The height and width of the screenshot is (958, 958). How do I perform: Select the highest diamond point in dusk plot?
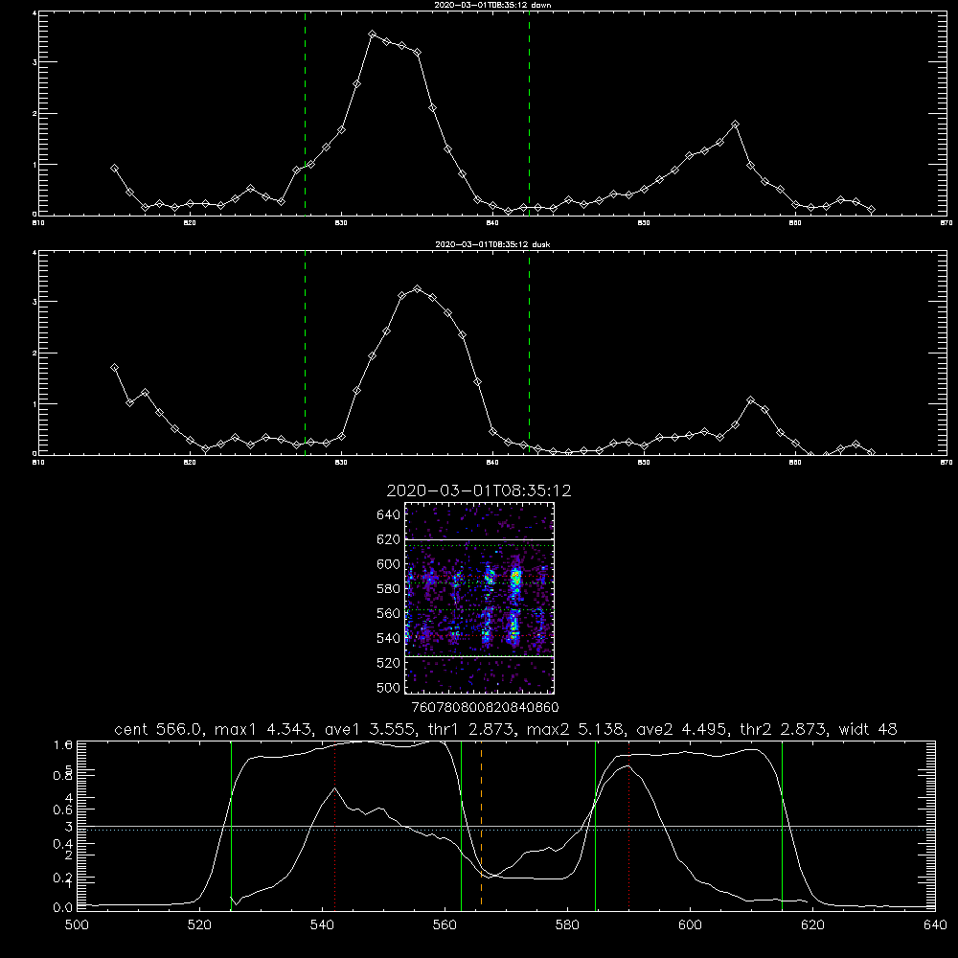(418, 289)
